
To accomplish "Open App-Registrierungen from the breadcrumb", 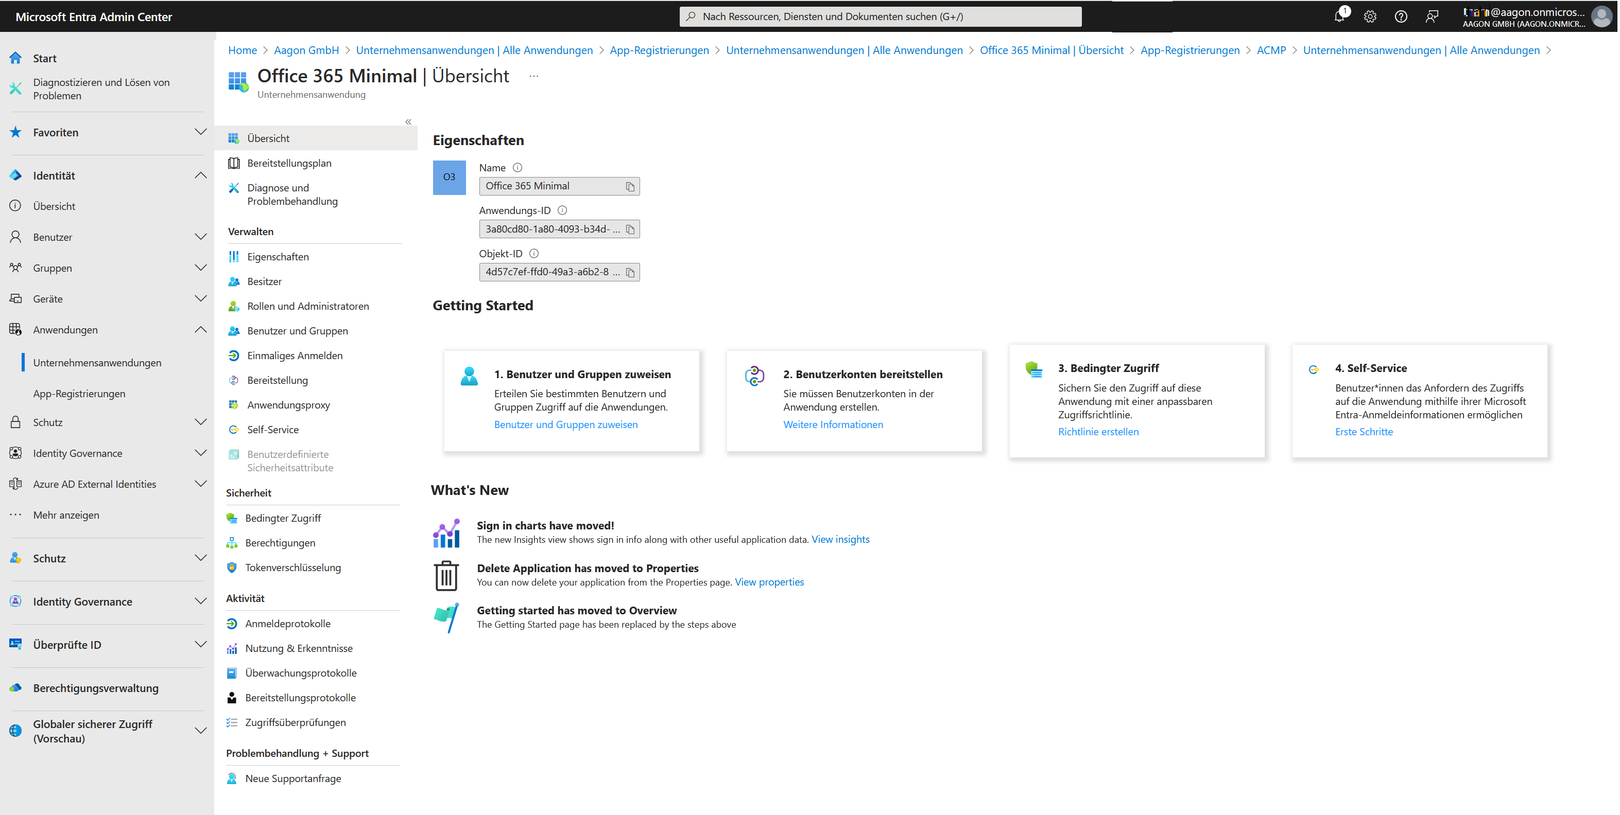I will coord(659,49).
